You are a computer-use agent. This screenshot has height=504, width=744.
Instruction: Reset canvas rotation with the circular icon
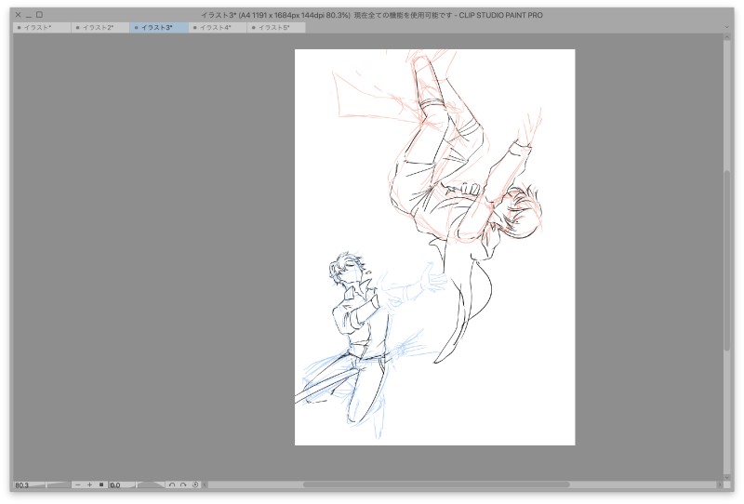pos(195,484)
